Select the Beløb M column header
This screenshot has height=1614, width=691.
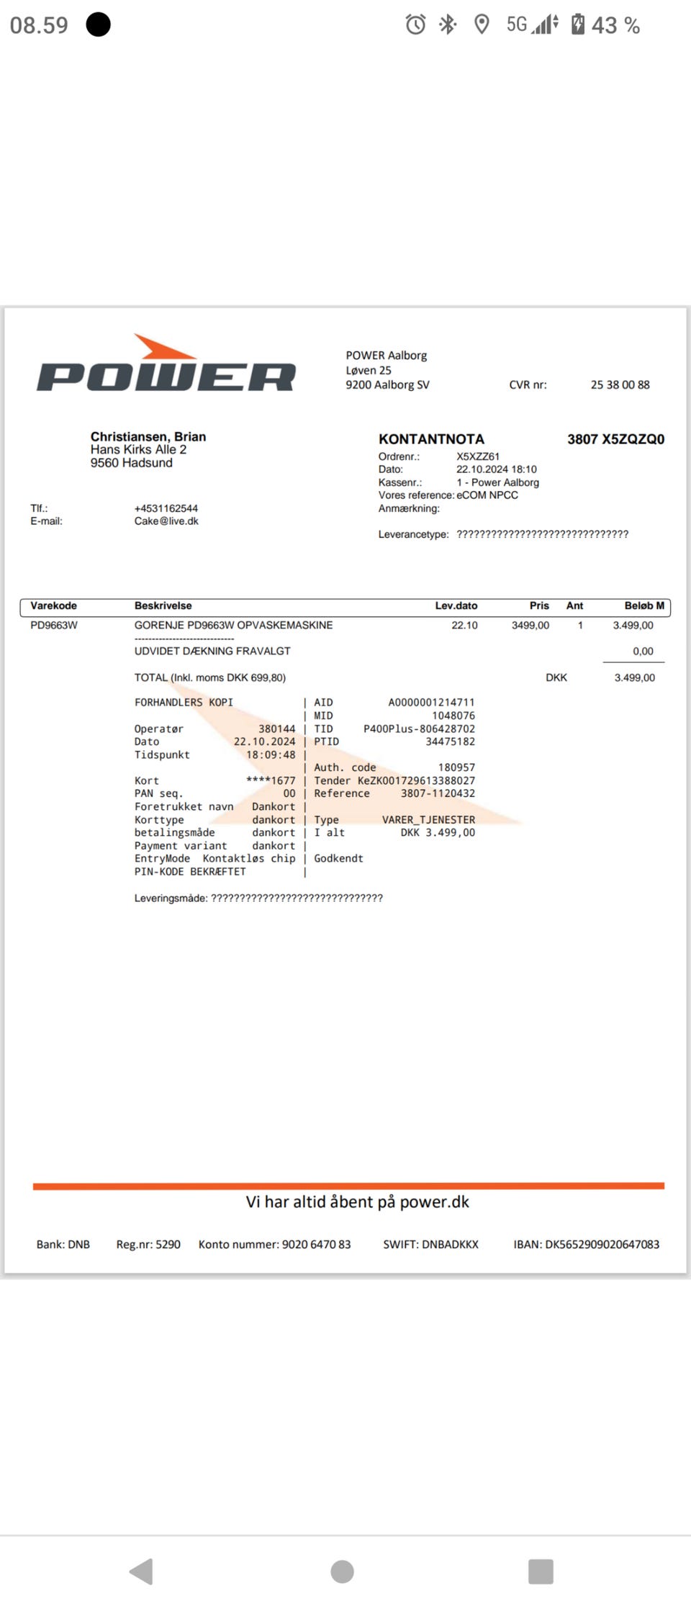[644, 606]
